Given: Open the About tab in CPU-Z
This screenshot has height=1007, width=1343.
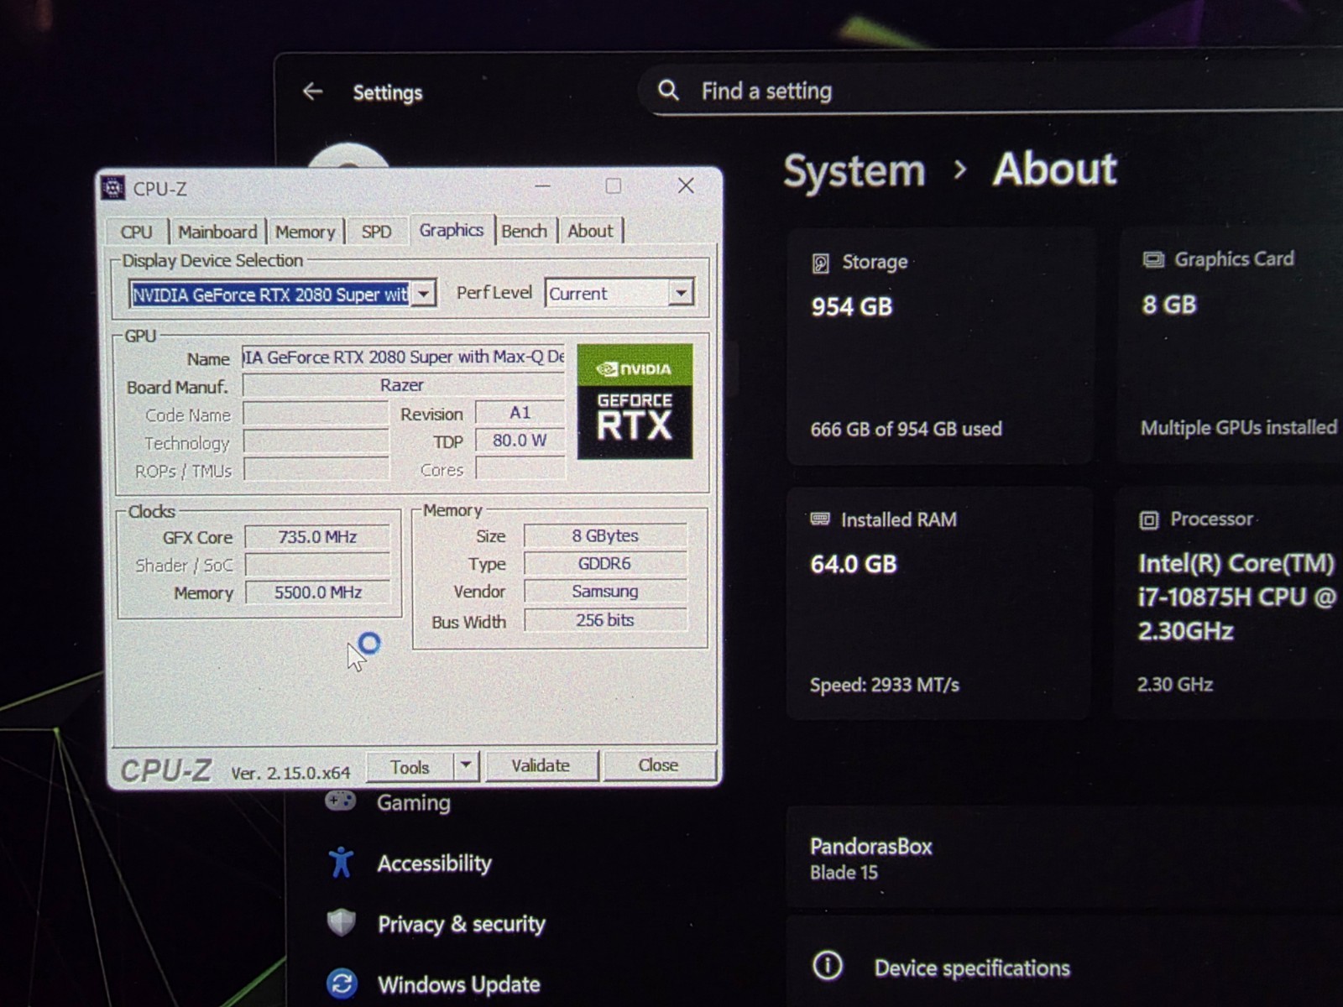Looking at the screenshot, I should pyautogui.click(x=591, y=231).
